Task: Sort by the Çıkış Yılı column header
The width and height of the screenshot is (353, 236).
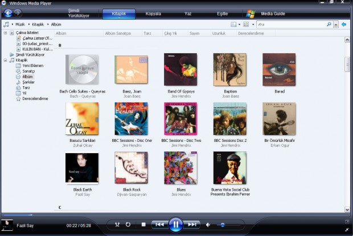Action: (170, 33)
